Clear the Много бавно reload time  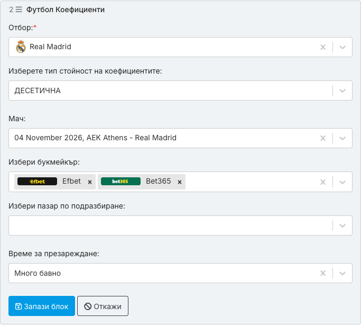[323, 273]
